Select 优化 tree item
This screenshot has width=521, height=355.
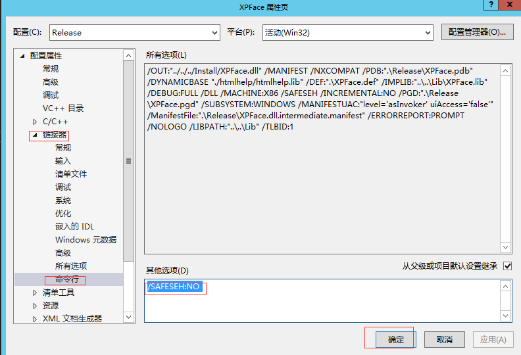click(63, 214)
